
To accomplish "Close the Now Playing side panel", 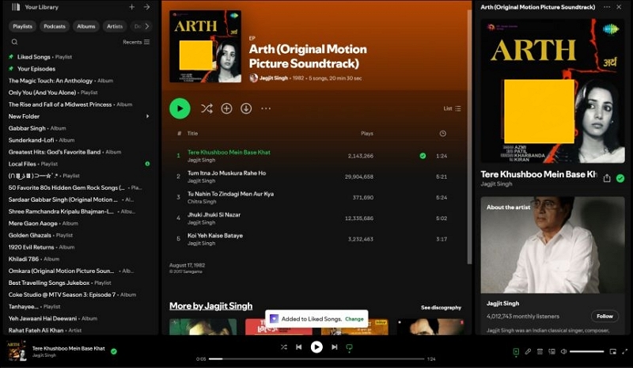I will pyautogui.click(x=619, y=7).
